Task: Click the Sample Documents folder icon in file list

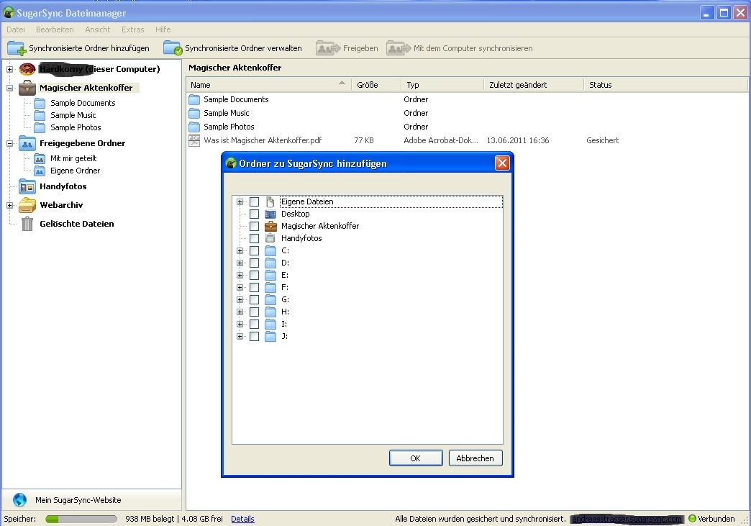Action: [x=194, y=99]
